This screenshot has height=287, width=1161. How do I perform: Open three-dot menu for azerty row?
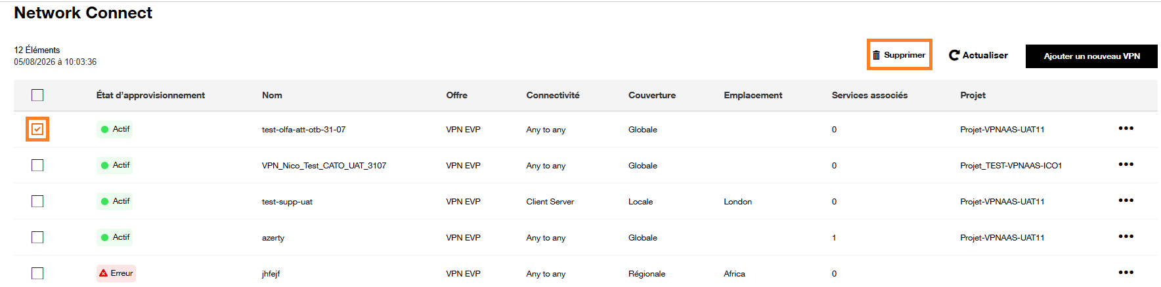tap(1126, 237)
